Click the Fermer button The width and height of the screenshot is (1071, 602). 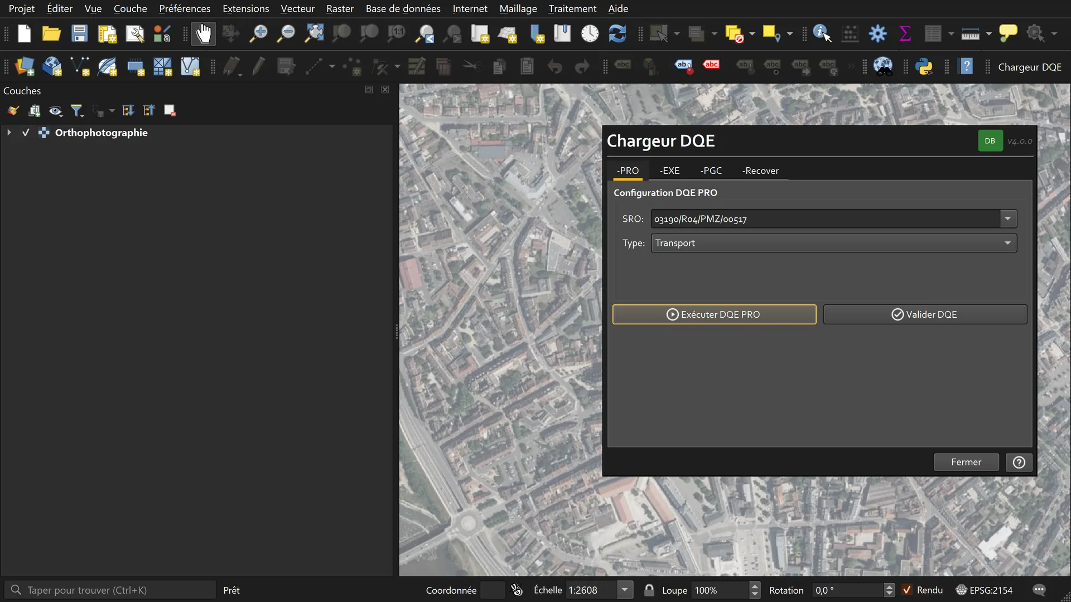(x=966, y=462)
